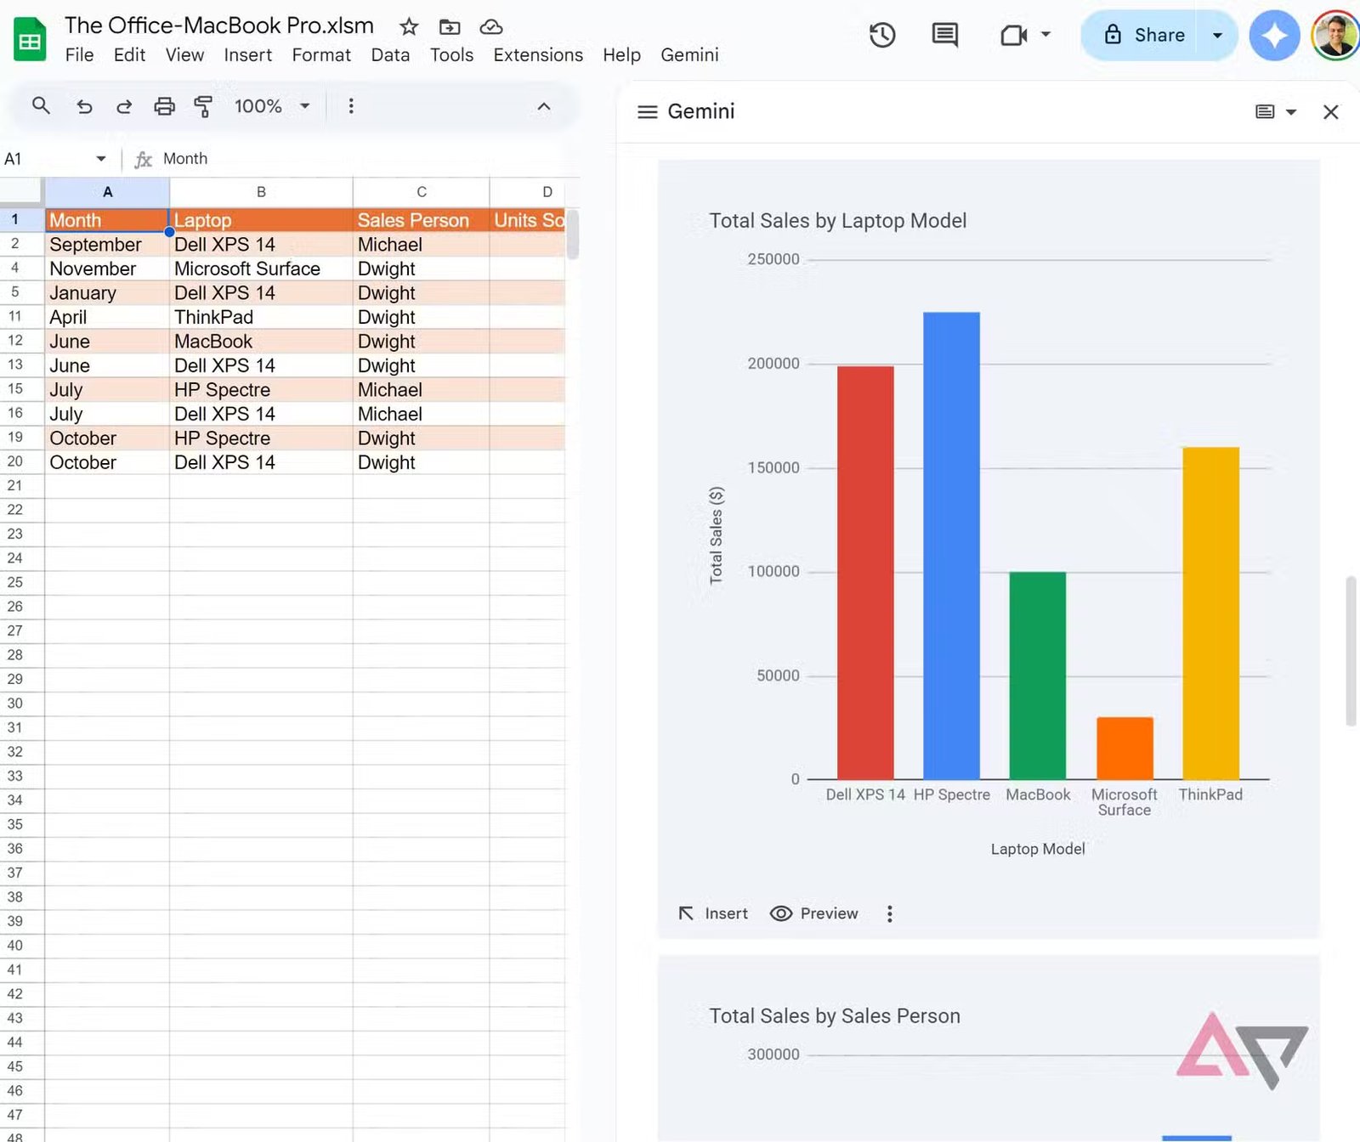Open the Extensions menu
This screenshot has width=1360, height=1142.
click(x=537, y=54)
